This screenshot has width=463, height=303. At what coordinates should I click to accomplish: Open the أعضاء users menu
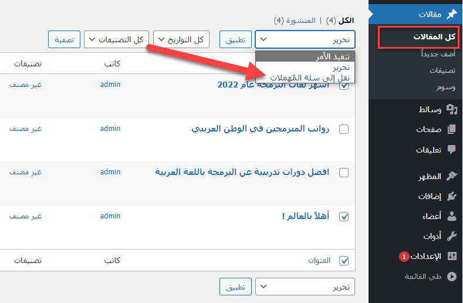pos(415,216)
